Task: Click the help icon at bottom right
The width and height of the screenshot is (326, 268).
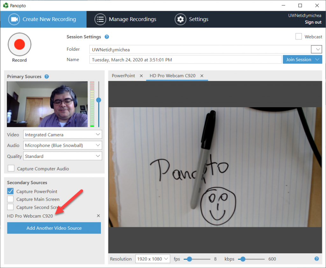Action: tap(316, 259)
